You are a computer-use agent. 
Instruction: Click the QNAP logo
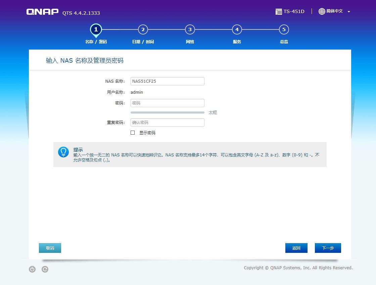(42, 11)
